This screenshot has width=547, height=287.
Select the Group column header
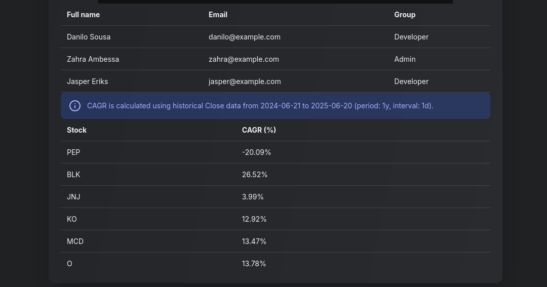pyautogui.click(x=405, y=15)
